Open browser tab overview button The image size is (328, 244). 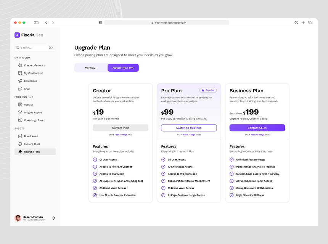point(310,23)
